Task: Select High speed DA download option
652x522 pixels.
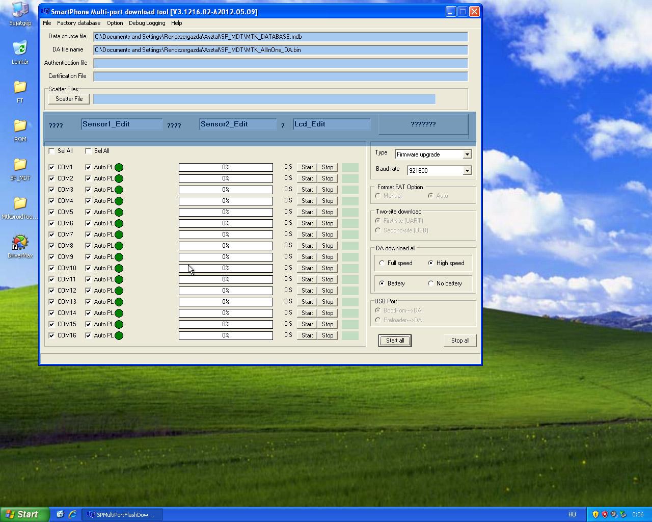Action: click(431, 263)
